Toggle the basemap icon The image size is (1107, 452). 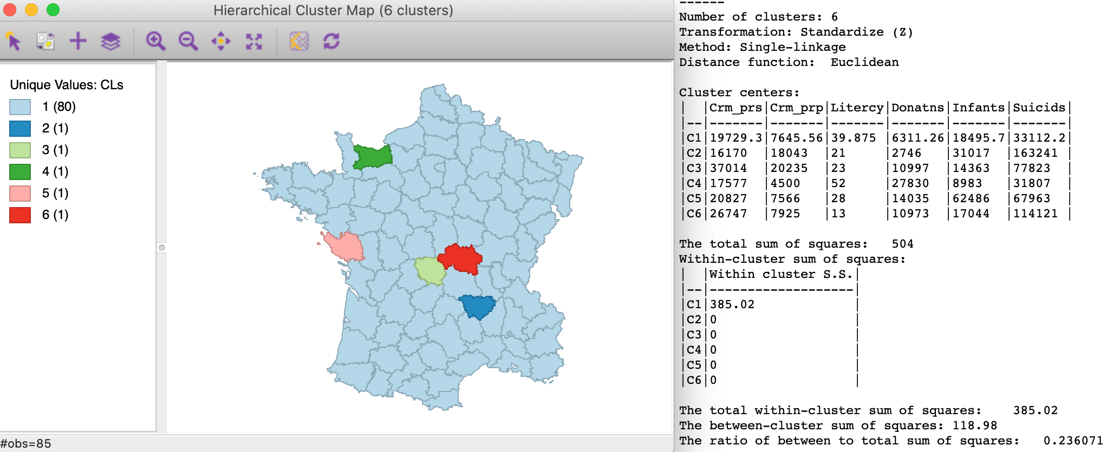[x=299, y=41]
